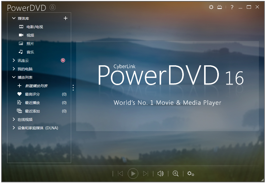Viewport: 266px width, 183px height.
Task: Add media to library plus icon
Action: (66, 18)
